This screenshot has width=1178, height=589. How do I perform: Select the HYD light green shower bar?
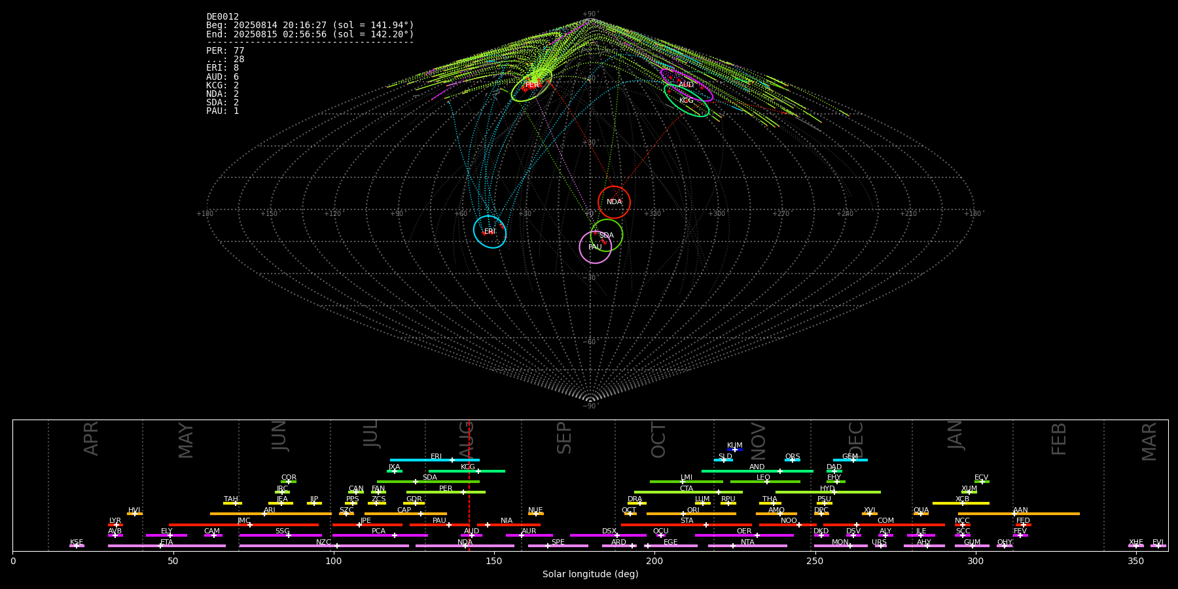828,492
